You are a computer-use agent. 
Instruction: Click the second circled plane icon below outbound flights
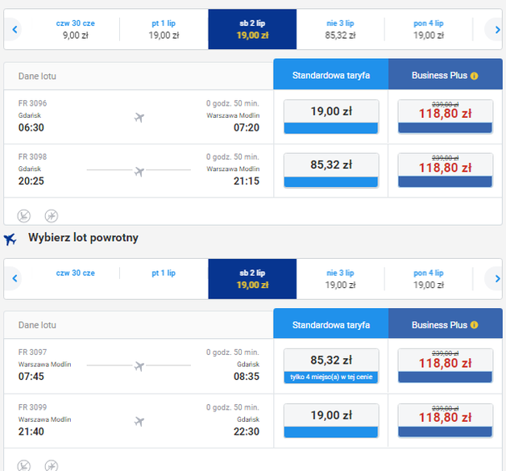(51, 215)
